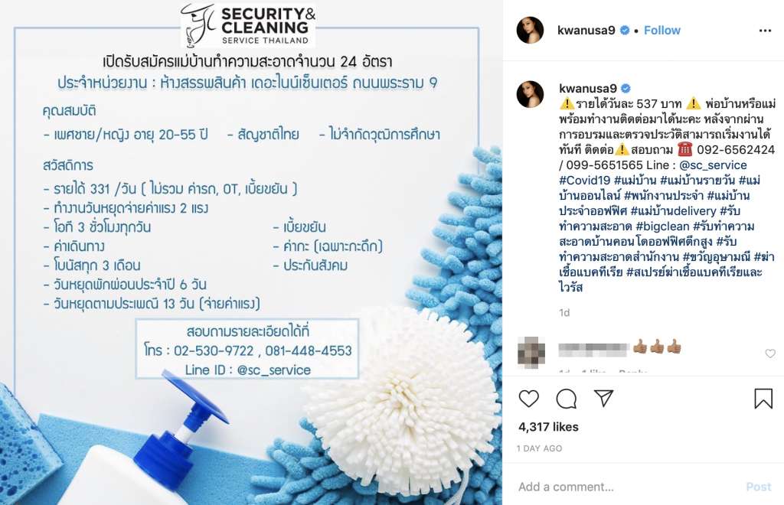View the 4,317 likes list
This screenshot has height=505, width=784.
pyautogui.click(x=548, y=427)
